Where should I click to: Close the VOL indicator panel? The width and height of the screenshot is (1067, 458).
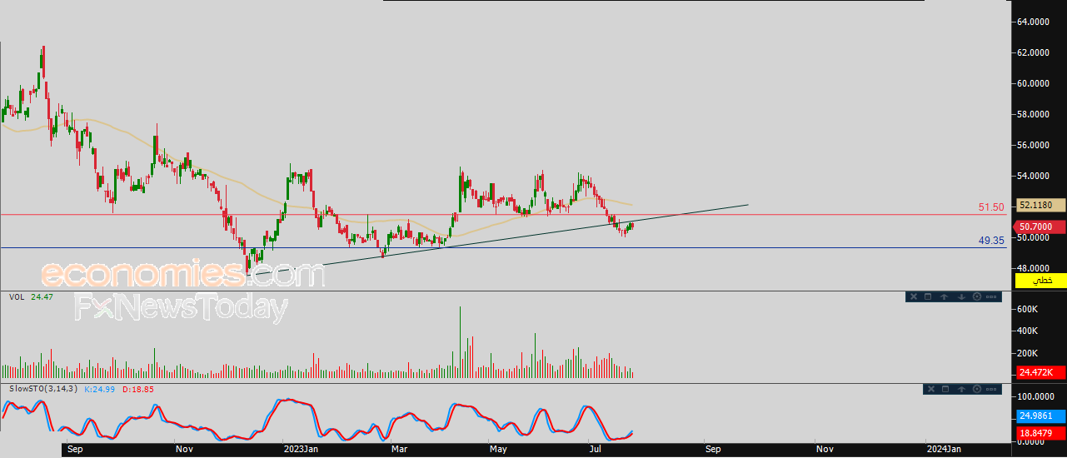coord(914,296)
